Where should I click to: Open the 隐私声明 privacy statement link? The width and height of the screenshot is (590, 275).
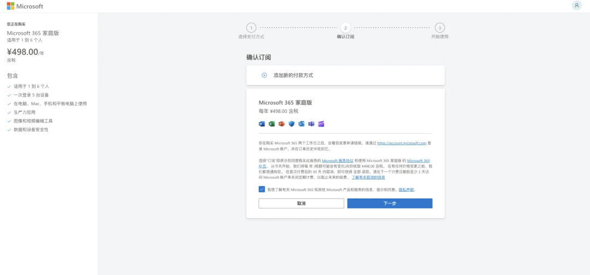406,190
